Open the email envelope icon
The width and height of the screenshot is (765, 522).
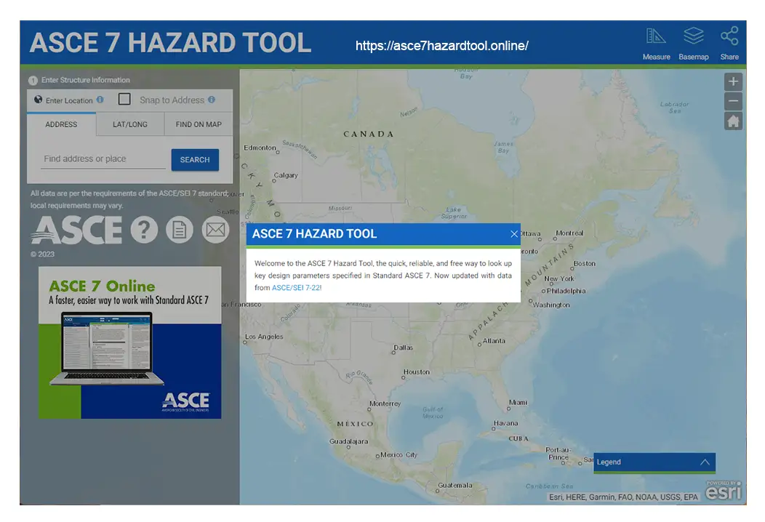point(216,229)
